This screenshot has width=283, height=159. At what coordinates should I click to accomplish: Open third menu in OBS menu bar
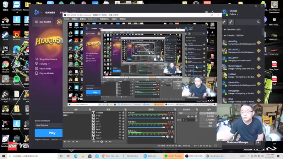coord(83,19)
